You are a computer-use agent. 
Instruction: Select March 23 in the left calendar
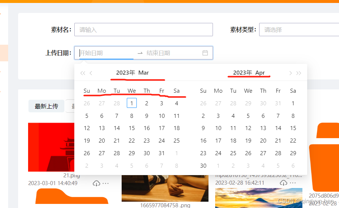point(147,141)
